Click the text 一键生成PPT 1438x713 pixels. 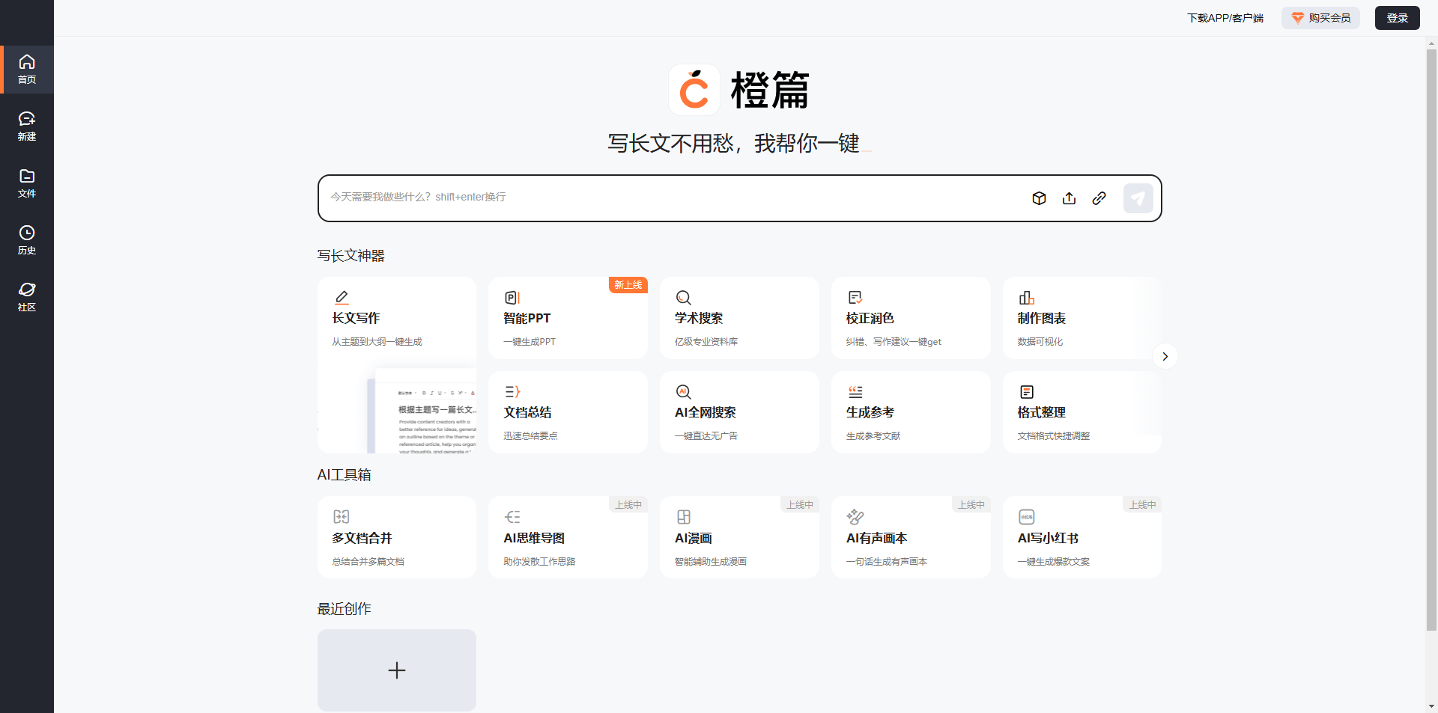coord(530,342)
